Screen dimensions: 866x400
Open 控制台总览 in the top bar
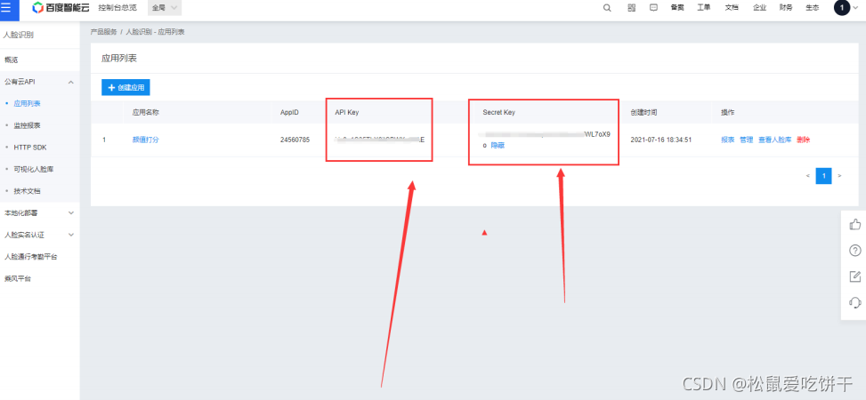click(117, 8)
